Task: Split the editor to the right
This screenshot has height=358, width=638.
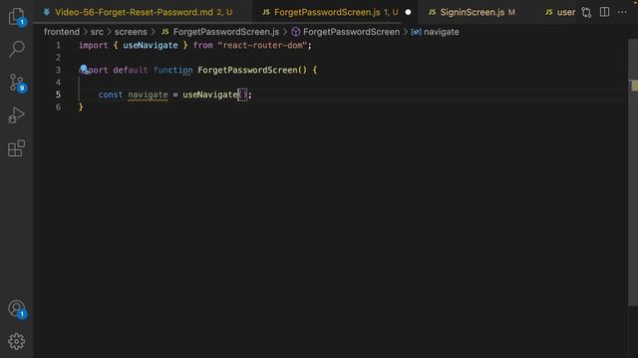Action: 605,12
